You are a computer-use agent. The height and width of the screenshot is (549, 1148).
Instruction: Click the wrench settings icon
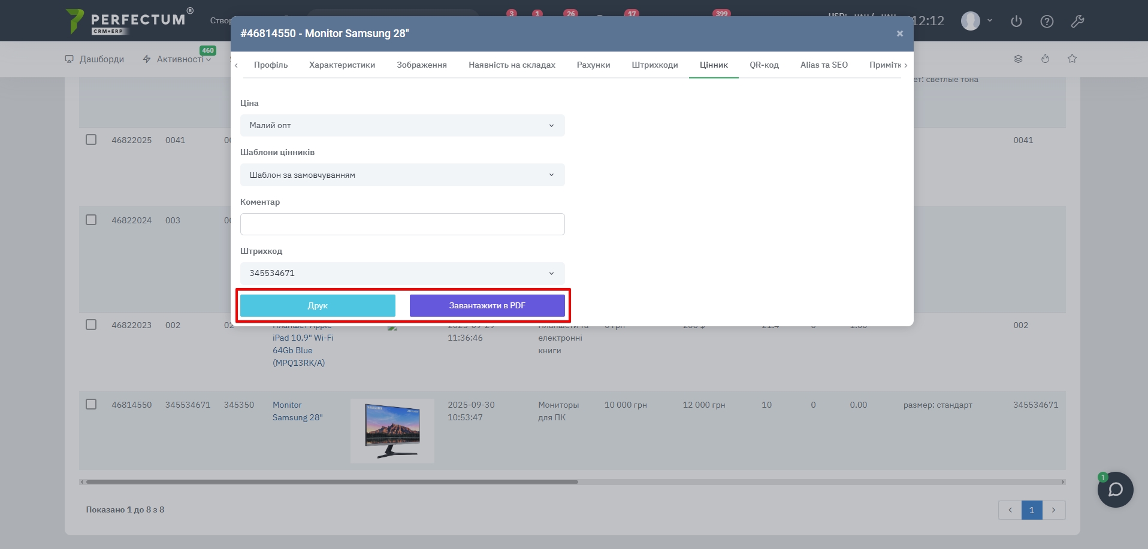[1077, 22]
